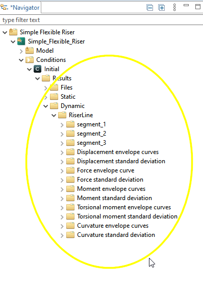Expand the Model node
The width and height of the screenshot is (203, 285).
[21, 51]
